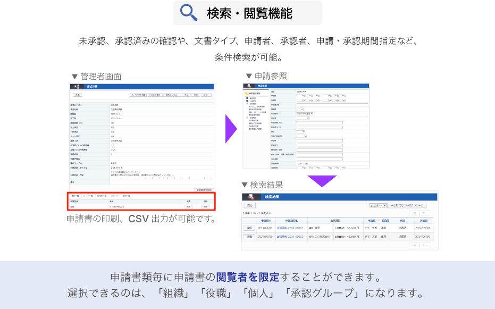Click the long text input field in search form
The width and height of the screenshot is (495, 309).
tap(332, 105)
